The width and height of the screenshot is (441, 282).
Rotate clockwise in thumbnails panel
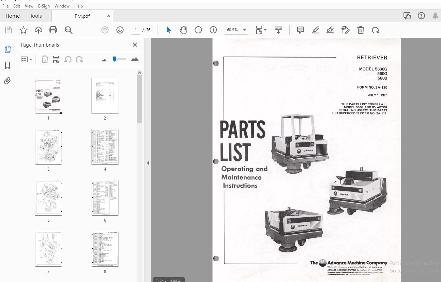click(79, 59)
